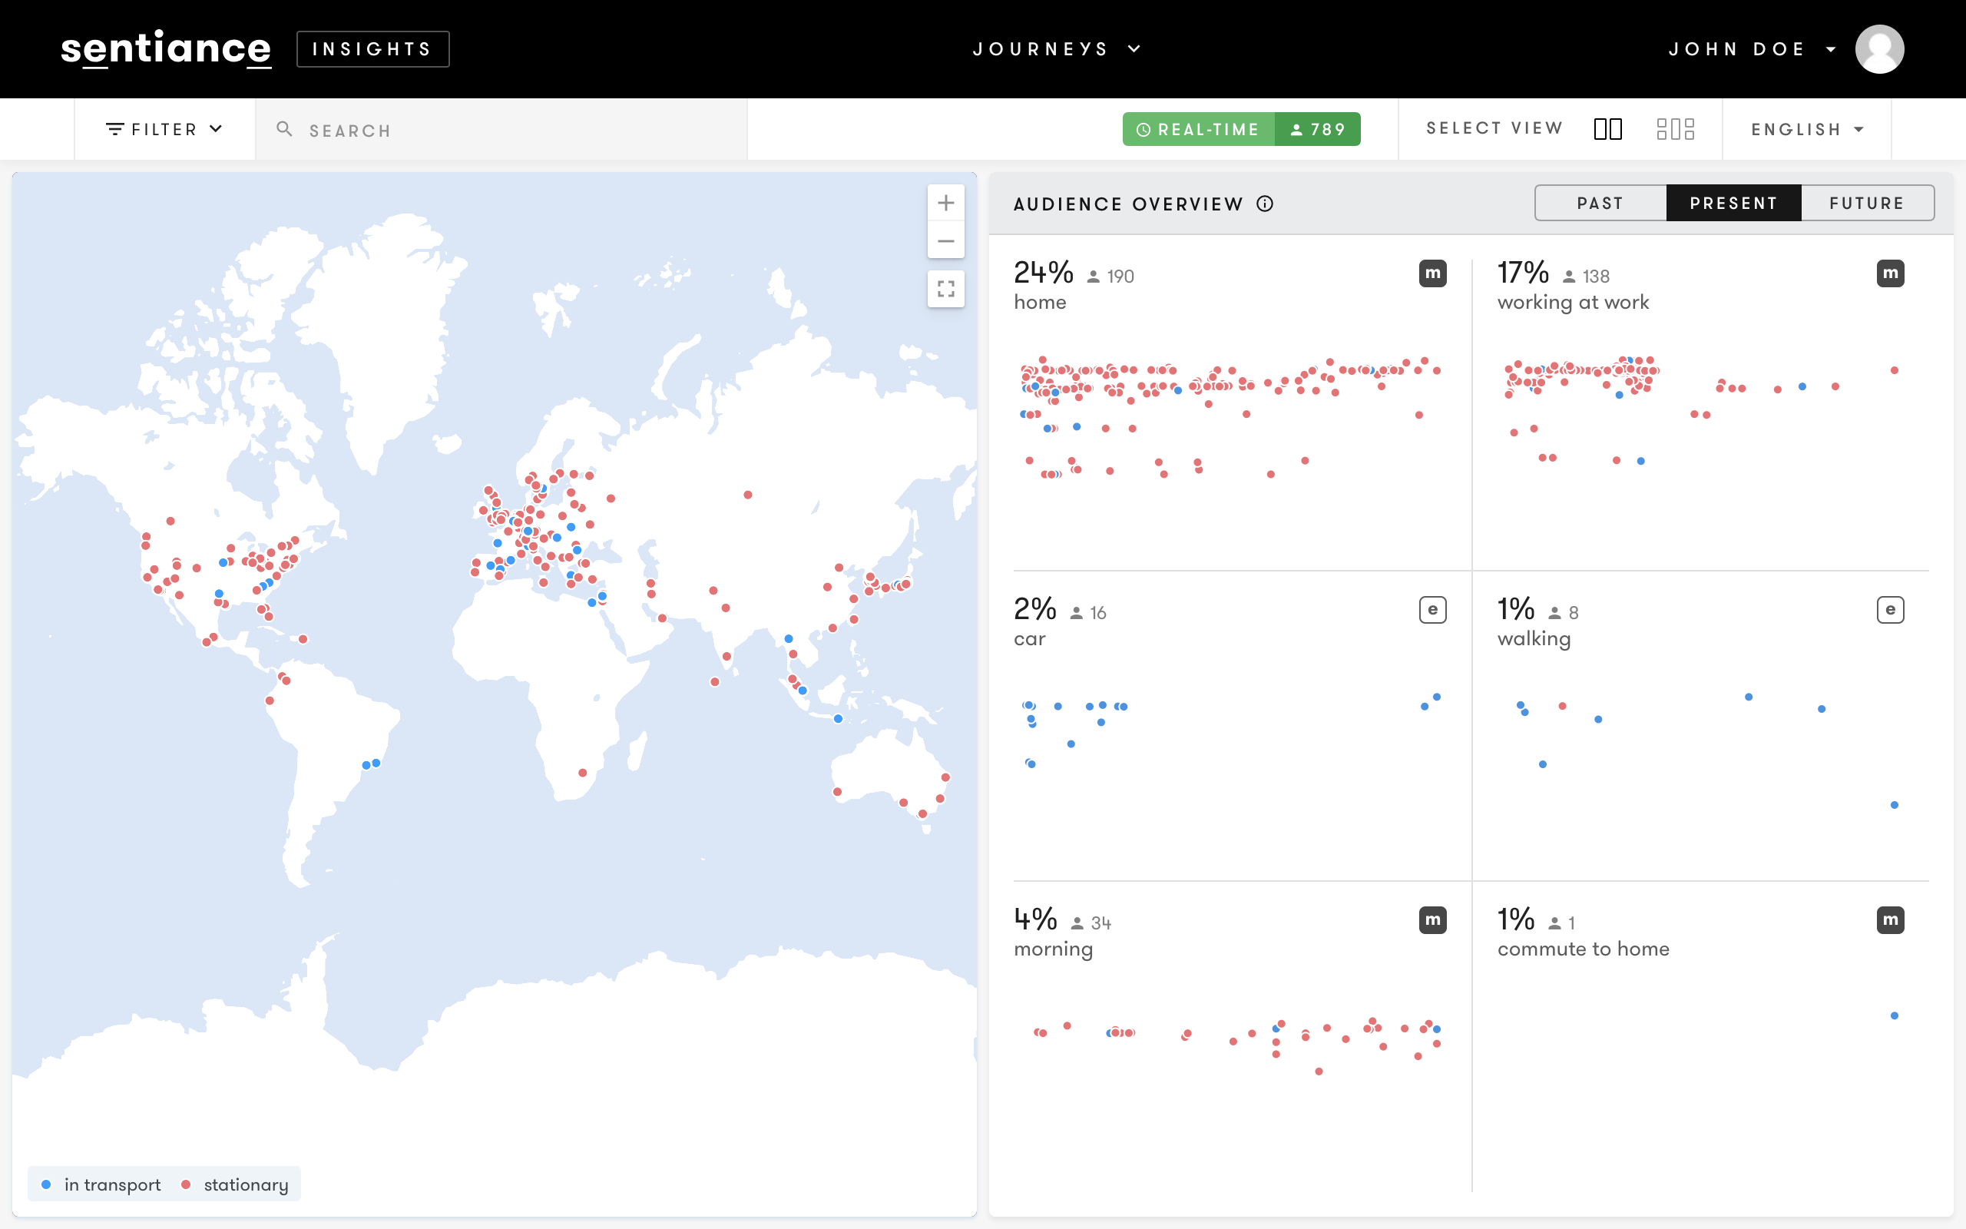Click the Sentiance logo

[x=166, y=48]
